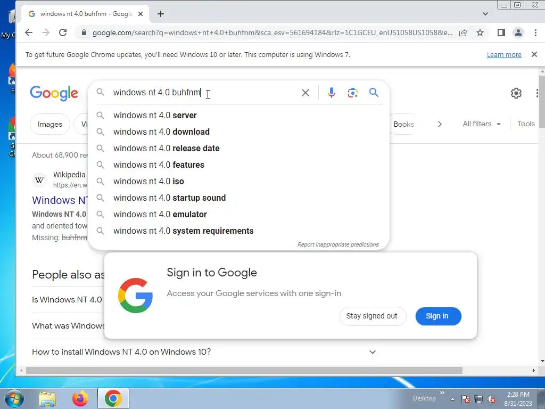Switch to the Books filter

(403, 124)
